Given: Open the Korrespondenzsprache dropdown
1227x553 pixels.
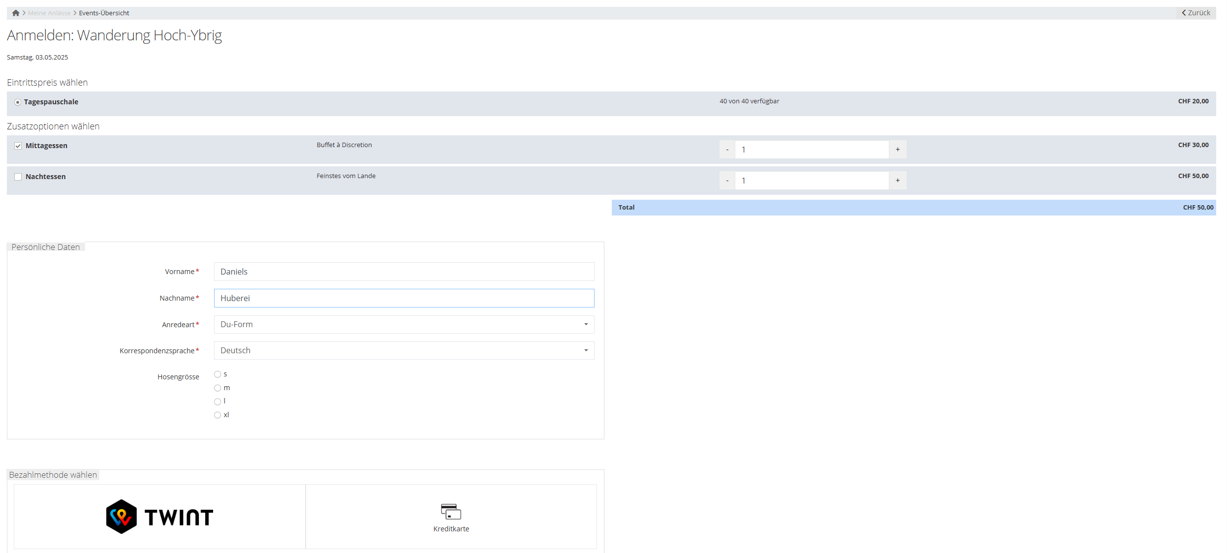Looking at the screenshot, I should (404, 351).
